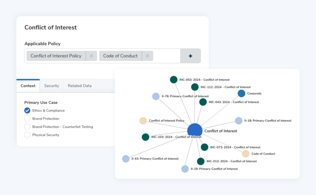Select the INC-013: 2024 incident node

201,161
